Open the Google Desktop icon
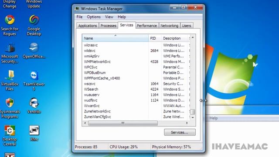This screenshot has height=157, width=279. click(x=34, y=25)
